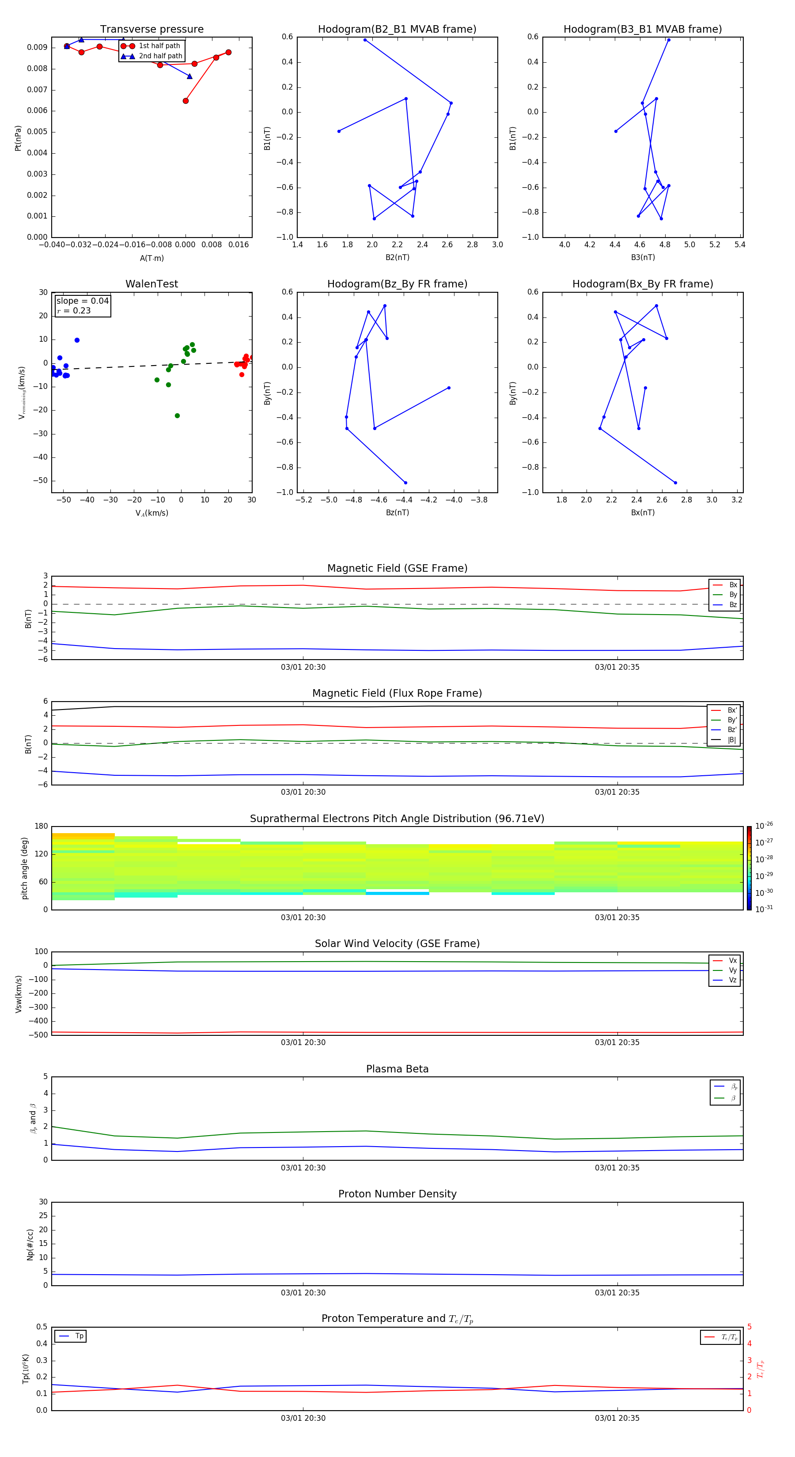The image size is (795, 1457).
Task: Click the 180 tick on pitch angle axis
Action: (x=42, y=827)
